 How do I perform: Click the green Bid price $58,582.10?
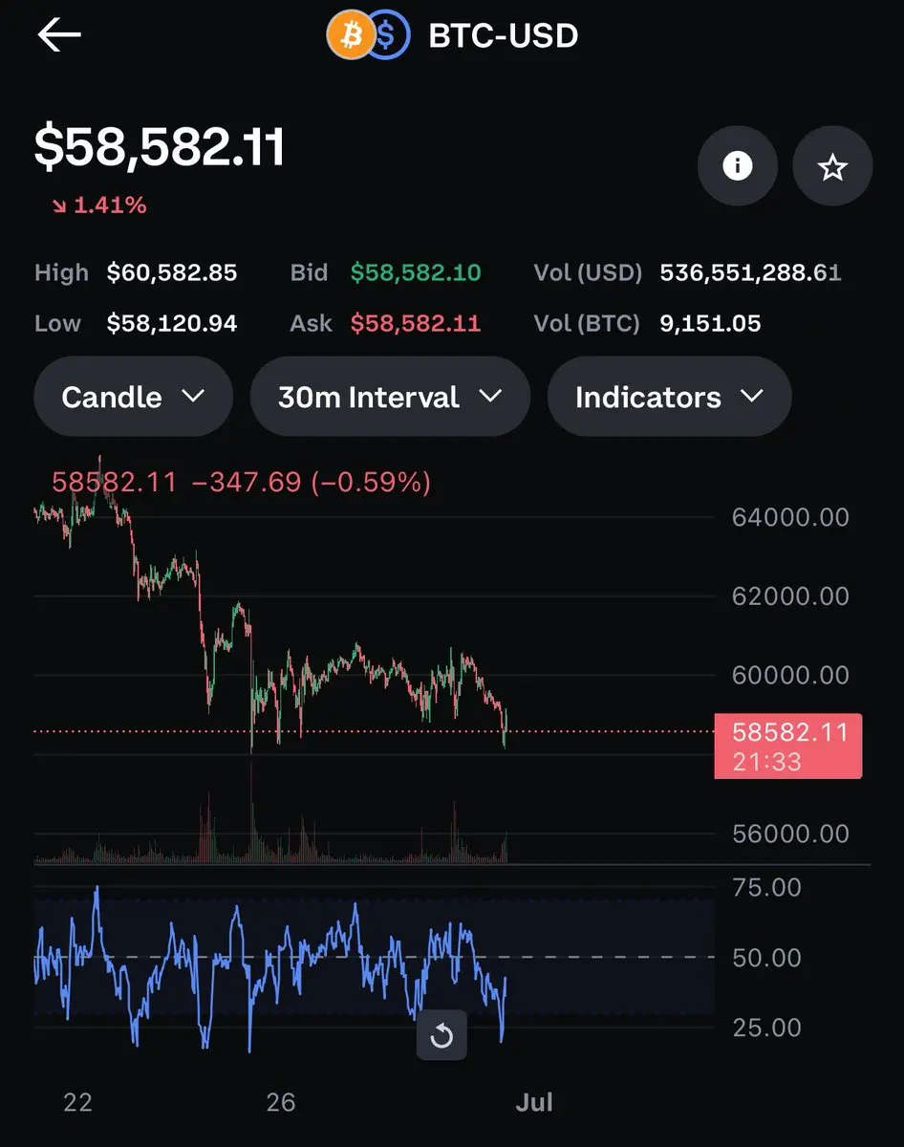point(416,272)
